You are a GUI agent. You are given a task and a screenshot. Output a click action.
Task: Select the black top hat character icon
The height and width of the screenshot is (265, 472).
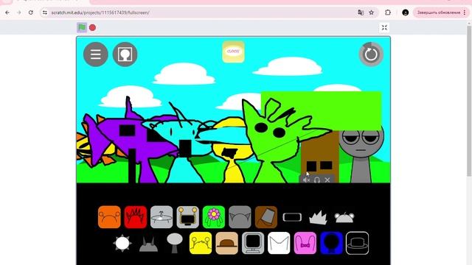(x=357, y=243)
